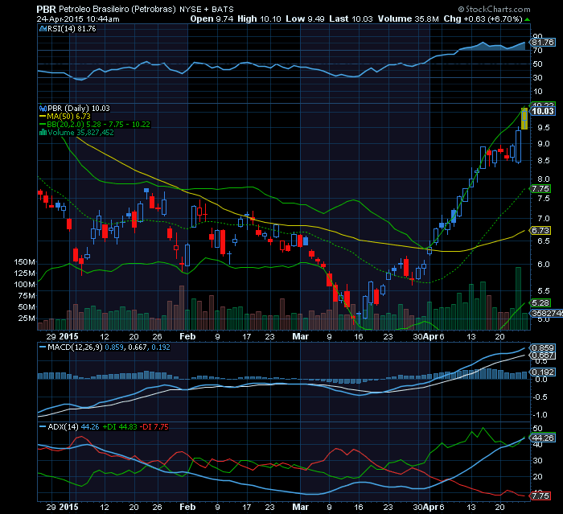This screenshot has height=514, width=563.
Task: Click the green up-arrow change indicator
Action: [x=527, y=19]
